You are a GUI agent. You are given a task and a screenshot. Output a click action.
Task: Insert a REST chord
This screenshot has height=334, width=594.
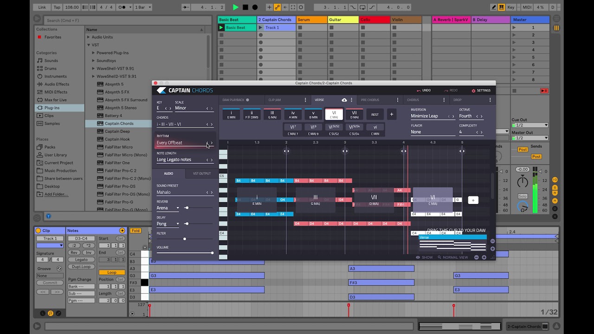[x=375, y=115]
